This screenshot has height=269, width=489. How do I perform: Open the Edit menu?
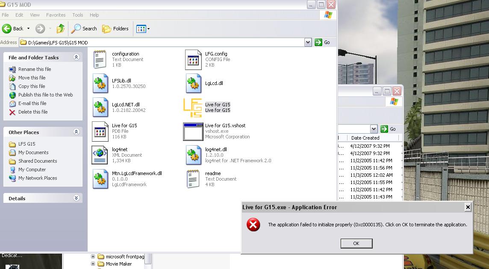click(x=19, y=15)
